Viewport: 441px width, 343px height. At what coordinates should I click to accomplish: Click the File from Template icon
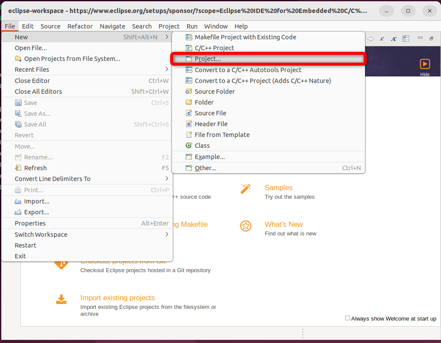[189, 135]
